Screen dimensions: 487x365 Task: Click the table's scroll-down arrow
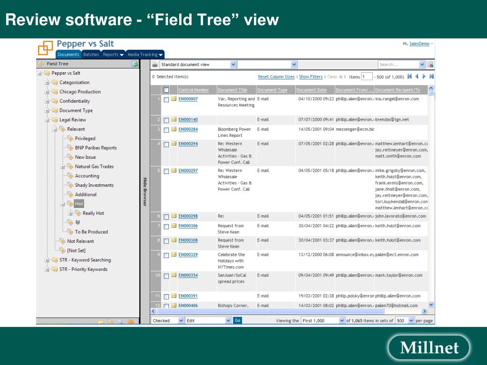tap(431, 305)
